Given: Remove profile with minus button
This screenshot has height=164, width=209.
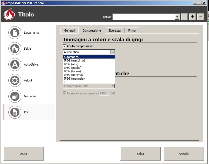Looking at the screenshot, I should 201,17.
